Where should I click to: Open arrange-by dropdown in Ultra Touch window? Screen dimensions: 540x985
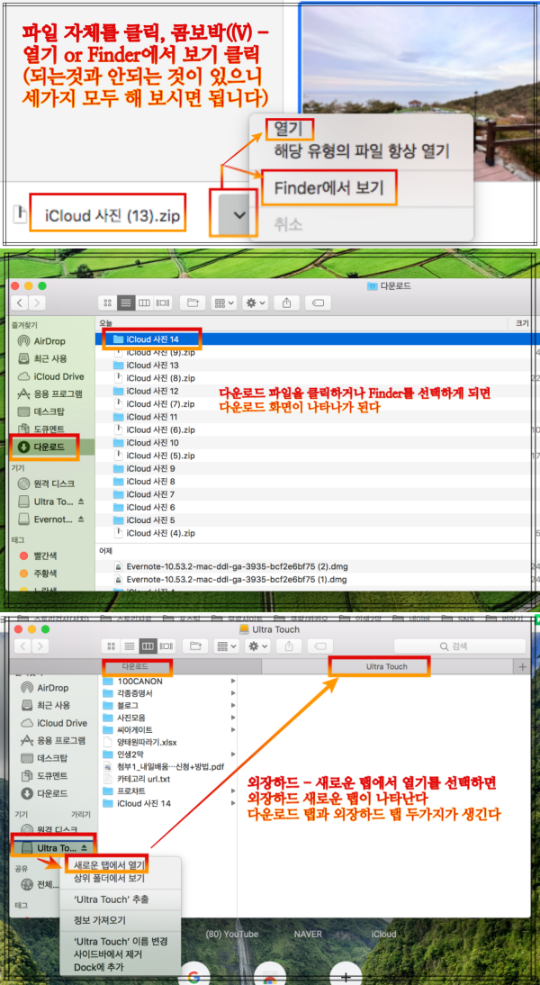point(227,646)
